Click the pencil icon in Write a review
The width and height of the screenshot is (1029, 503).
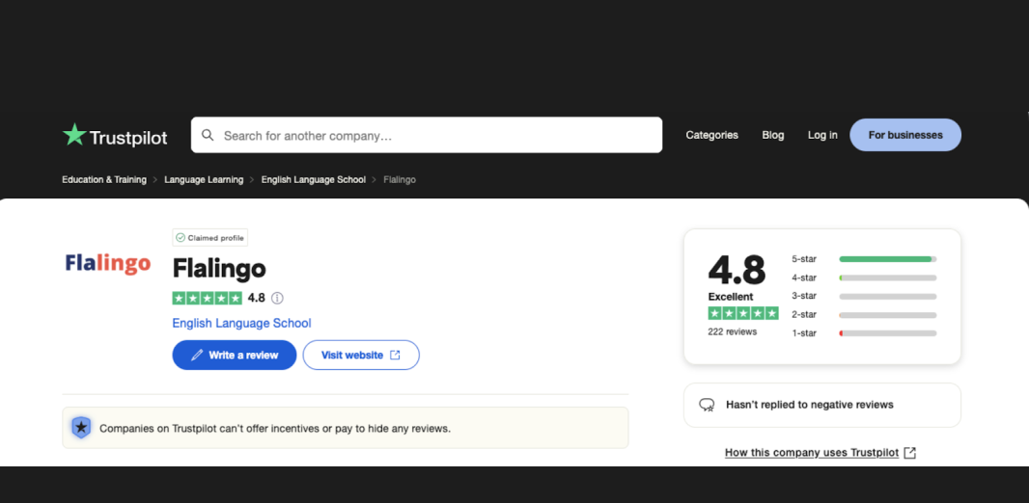pos(197,355)
